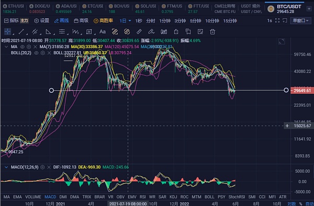Select the Elliott wave drawing tool

(x=75, y=31)
